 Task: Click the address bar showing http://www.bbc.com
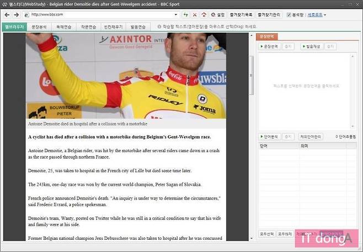(102, 14)
